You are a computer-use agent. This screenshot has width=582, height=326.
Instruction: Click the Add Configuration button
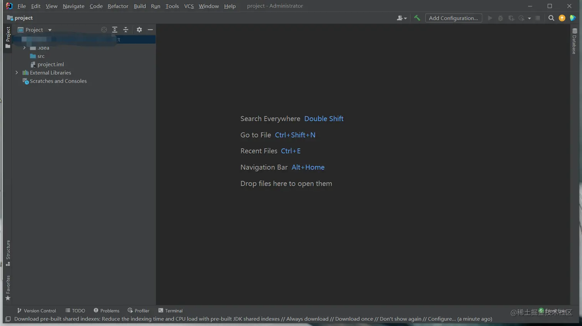tap(453, 18)
